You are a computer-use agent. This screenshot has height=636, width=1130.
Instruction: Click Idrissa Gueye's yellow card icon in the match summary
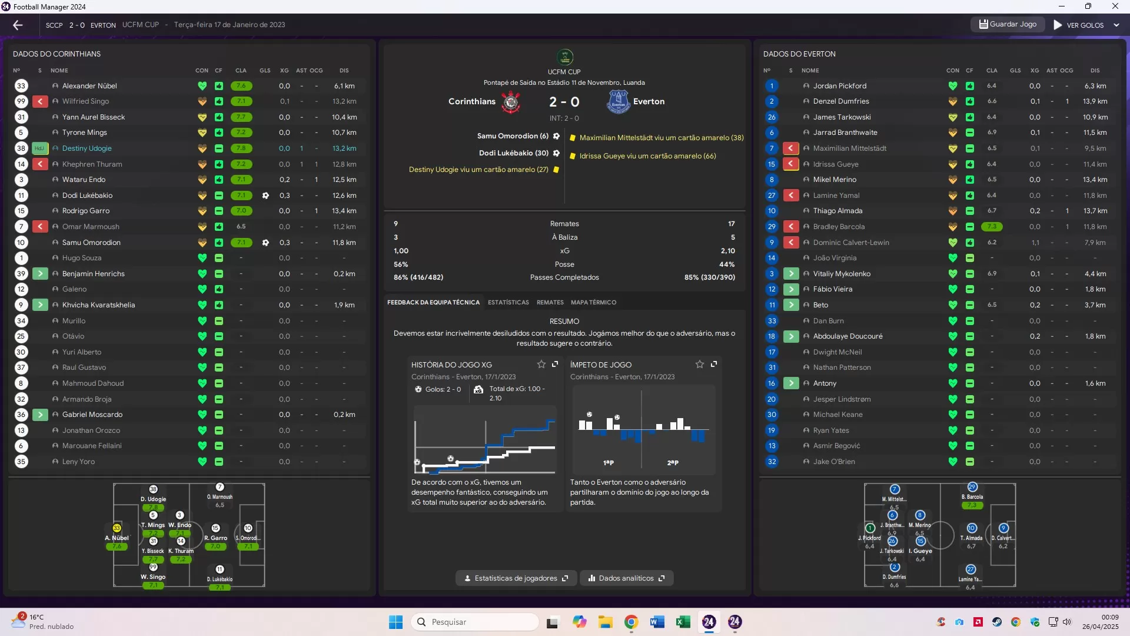[x=573, y=156]
